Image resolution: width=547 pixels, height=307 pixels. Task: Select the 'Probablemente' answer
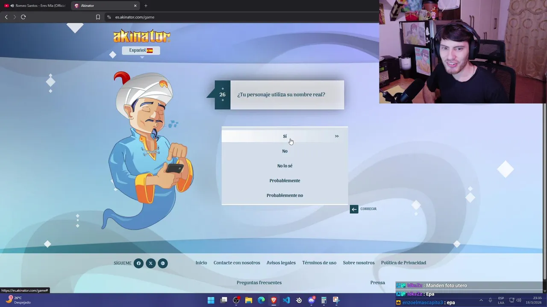coord(285,181)
